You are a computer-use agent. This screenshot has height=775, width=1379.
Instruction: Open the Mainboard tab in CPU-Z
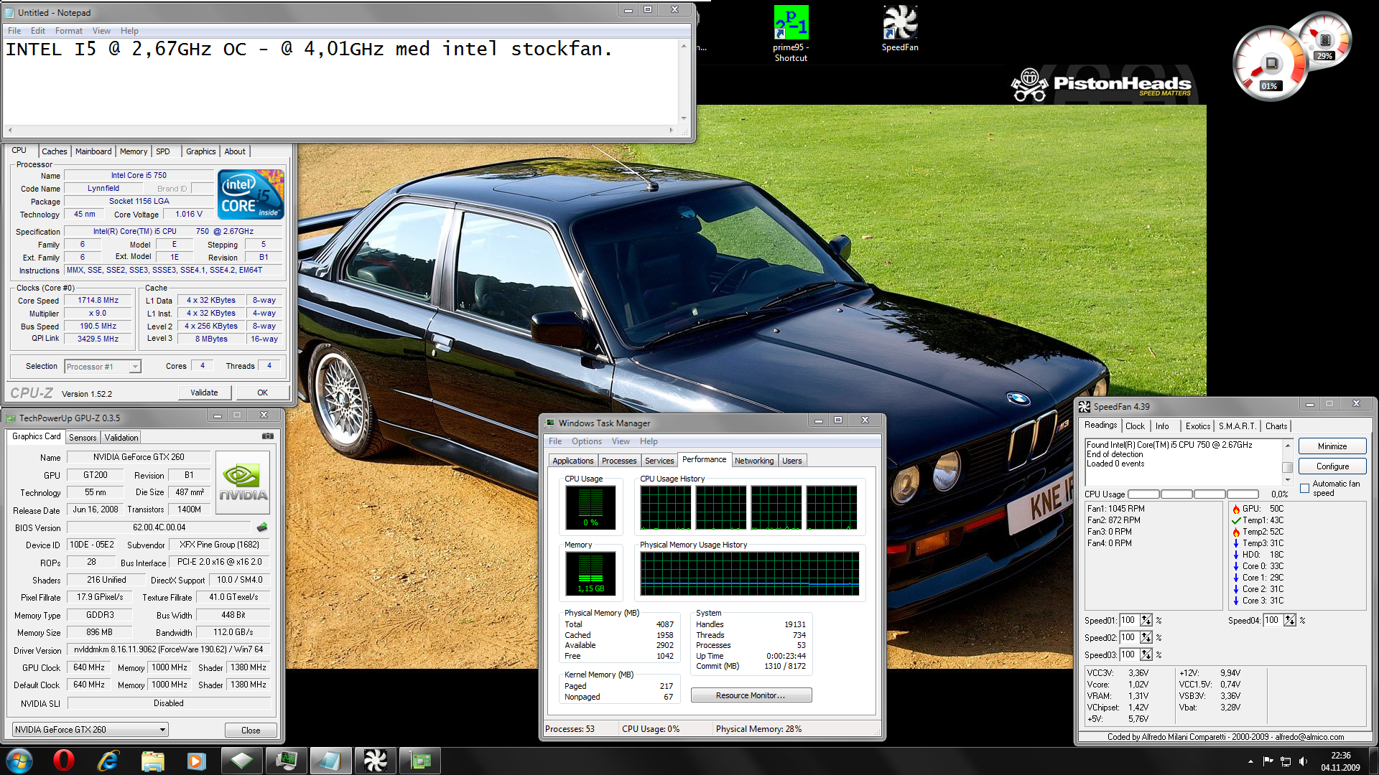93,151
